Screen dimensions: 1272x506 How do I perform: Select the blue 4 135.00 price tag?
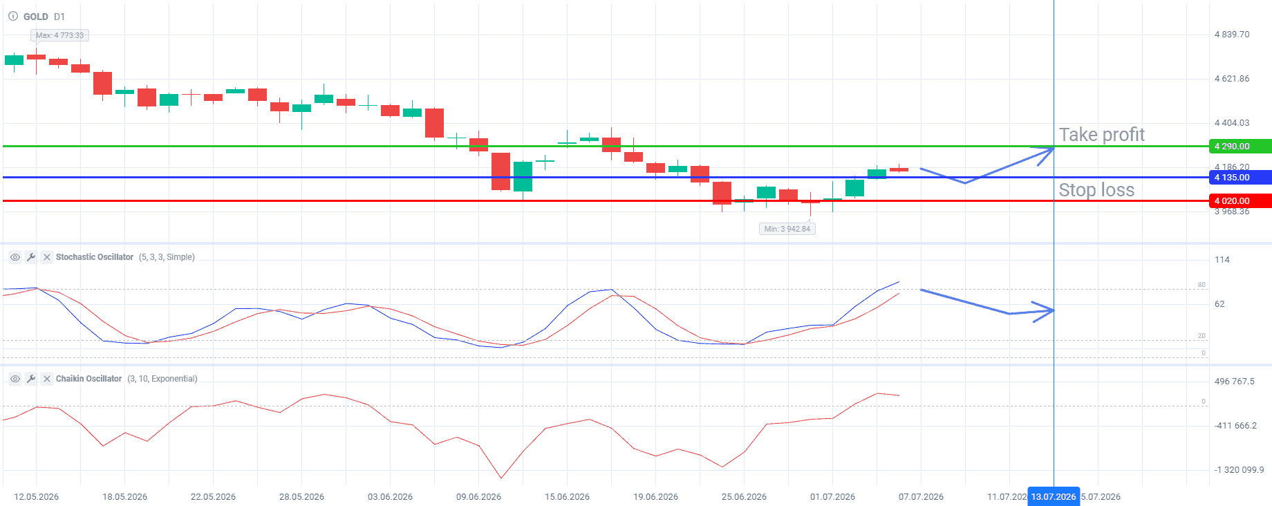point(1240,178)
